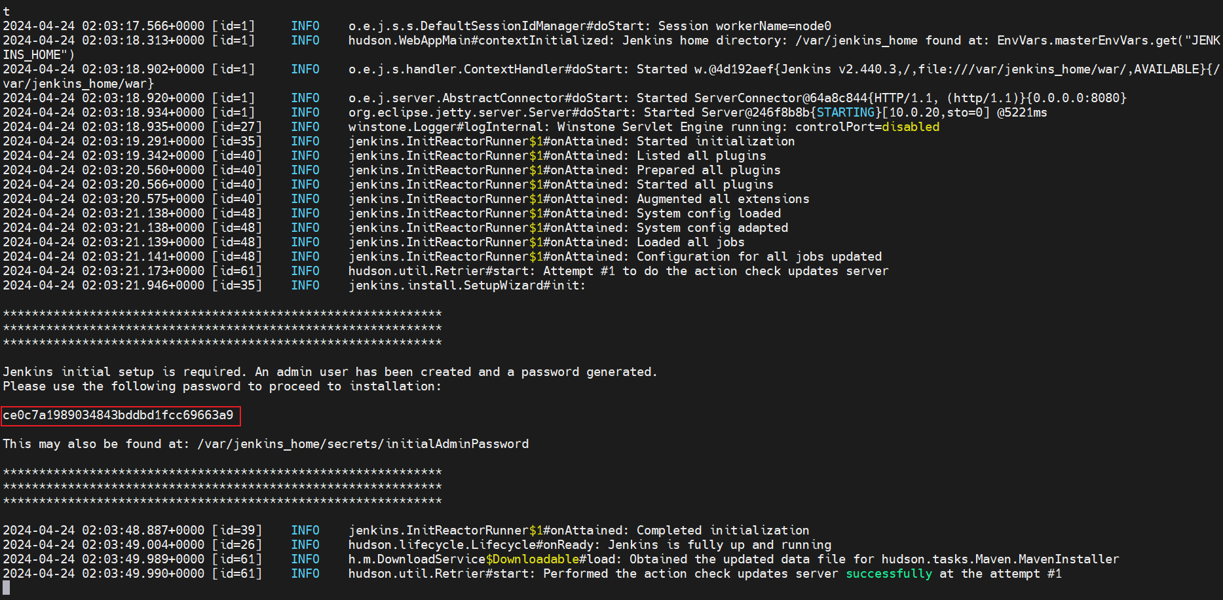Click 'Jenkins initial setup is required' sentence
1223x600 pixels.
click(x=124, y=372)
